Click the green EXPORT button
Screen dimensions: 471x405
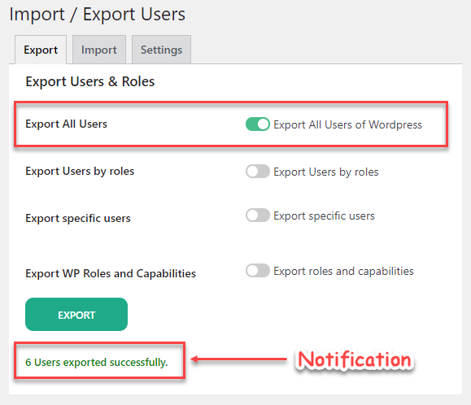[76, 315]
